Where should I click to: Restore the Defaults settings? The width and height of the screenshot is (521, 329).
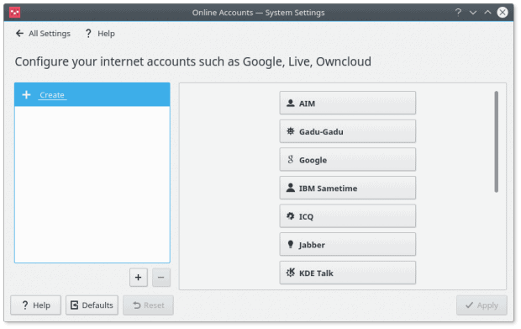pos(92,305)
